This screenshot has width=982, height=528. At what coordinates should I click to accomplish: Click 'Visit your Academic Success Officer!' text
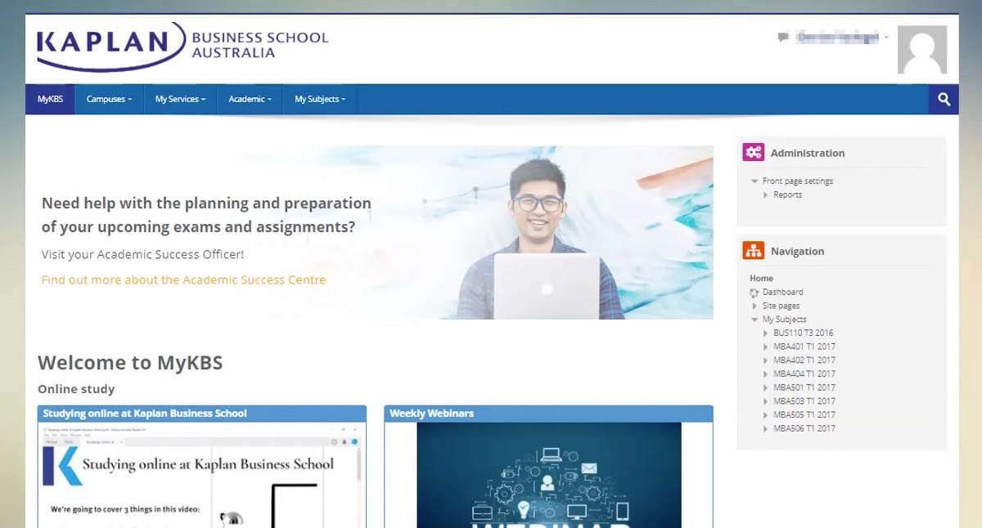tap(142, 254)
